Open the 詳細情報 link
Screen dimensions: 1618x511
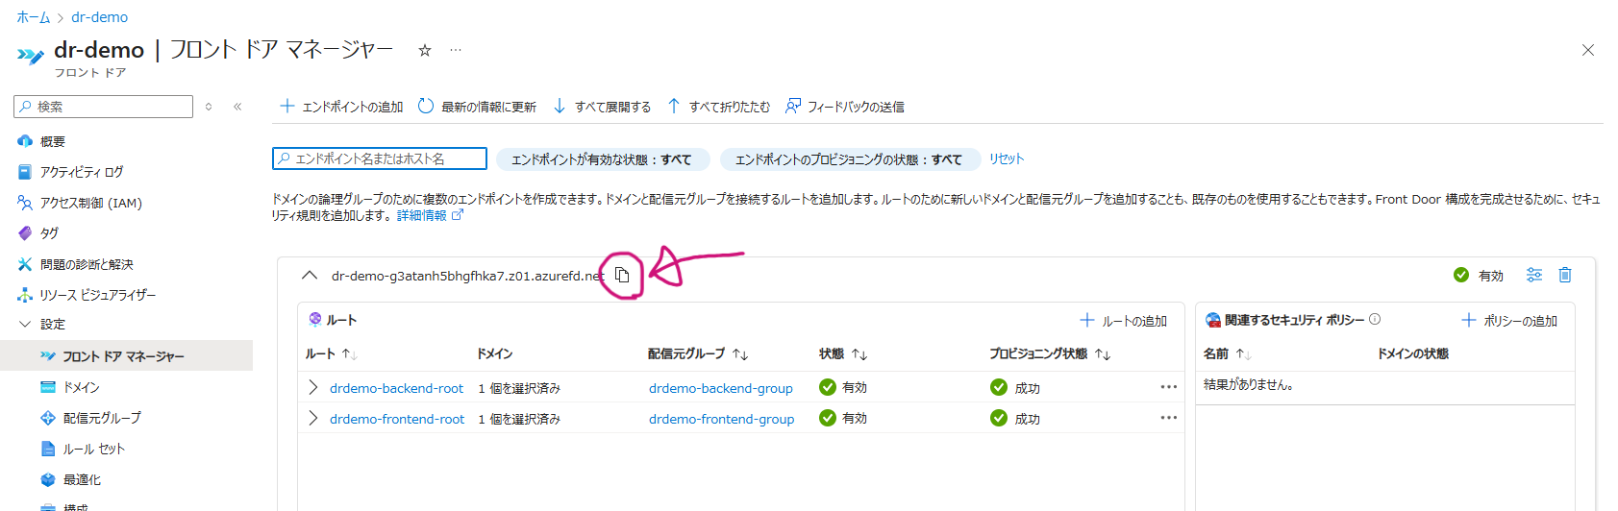click(430, 216)
